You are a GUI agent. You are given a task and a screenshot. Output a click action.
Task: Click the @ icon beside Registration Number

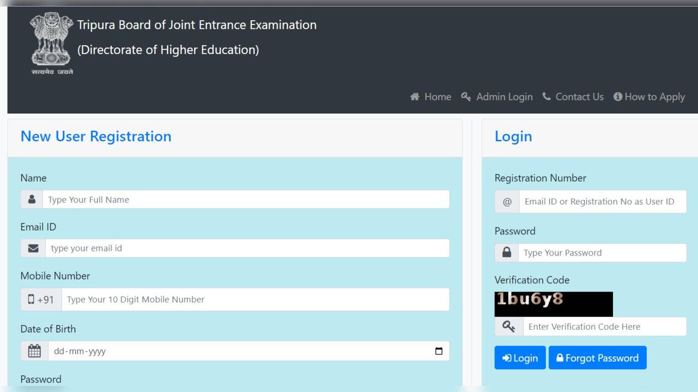point(507,202)
